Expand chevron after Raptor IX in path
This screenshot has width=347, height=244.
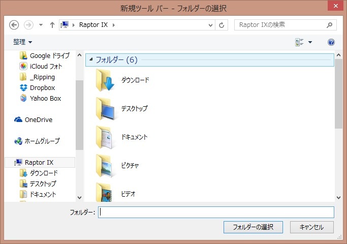113,25
